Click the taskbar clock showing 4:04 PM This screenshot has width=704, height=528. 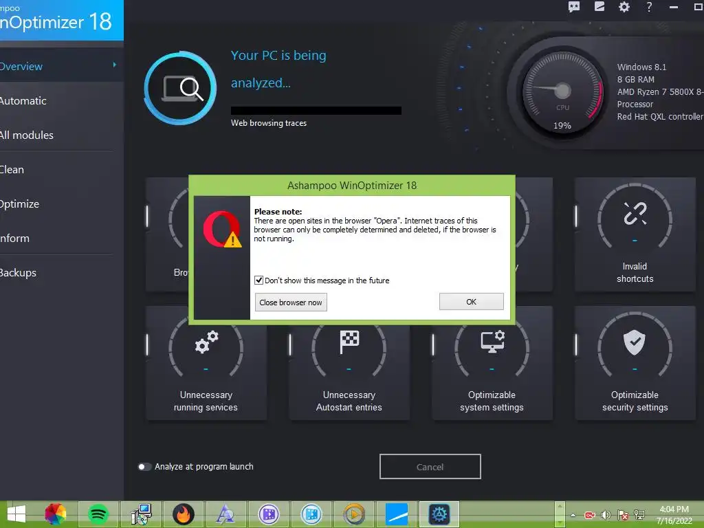coord(674,514)
